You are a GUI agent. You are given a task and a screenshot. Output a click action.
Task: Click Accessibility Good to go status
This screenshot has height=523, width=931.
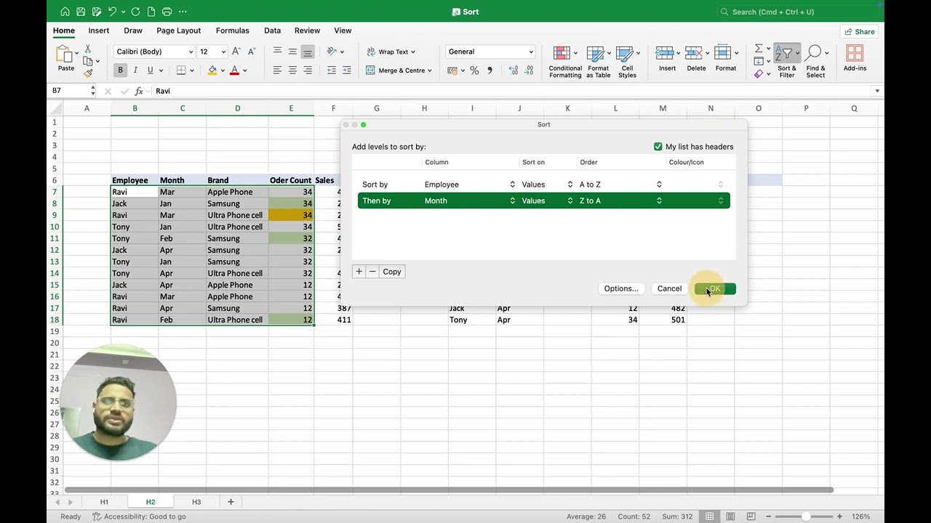pos(139,516)
